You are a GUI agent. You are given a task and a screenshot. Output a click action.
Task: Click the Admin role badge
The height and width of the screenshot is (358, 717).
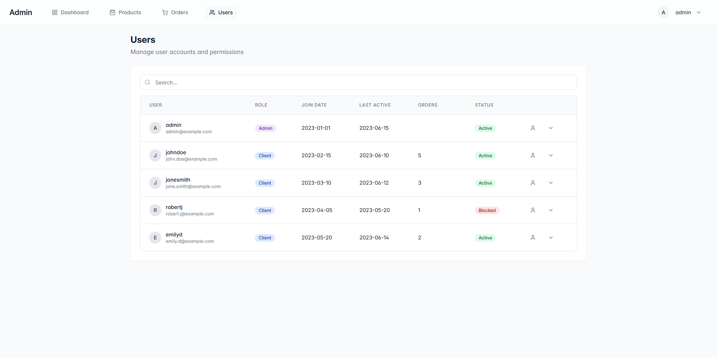tap(265, 128)
